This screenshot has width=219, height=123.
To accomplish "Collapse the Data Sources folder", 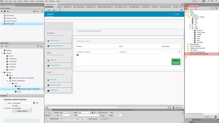I will pos(186,15).
